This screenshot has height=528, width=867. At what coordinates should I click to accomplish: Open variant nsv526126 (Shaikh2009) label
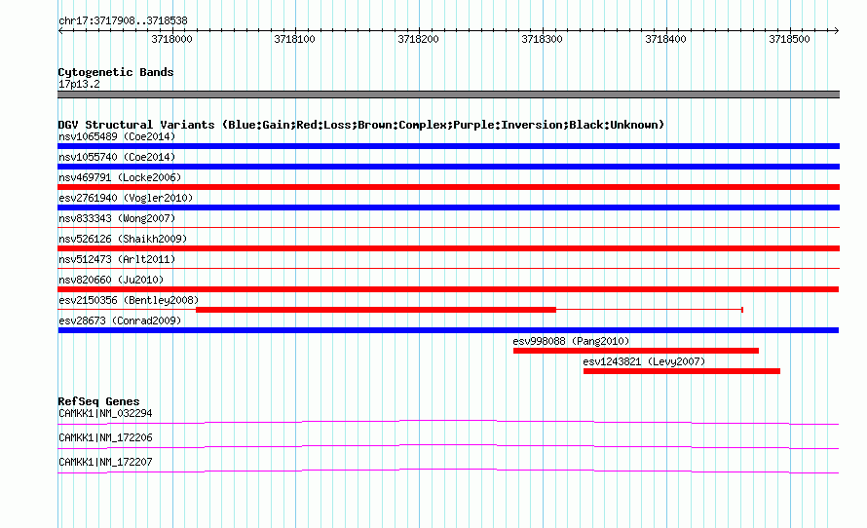(x=123, y=239)
